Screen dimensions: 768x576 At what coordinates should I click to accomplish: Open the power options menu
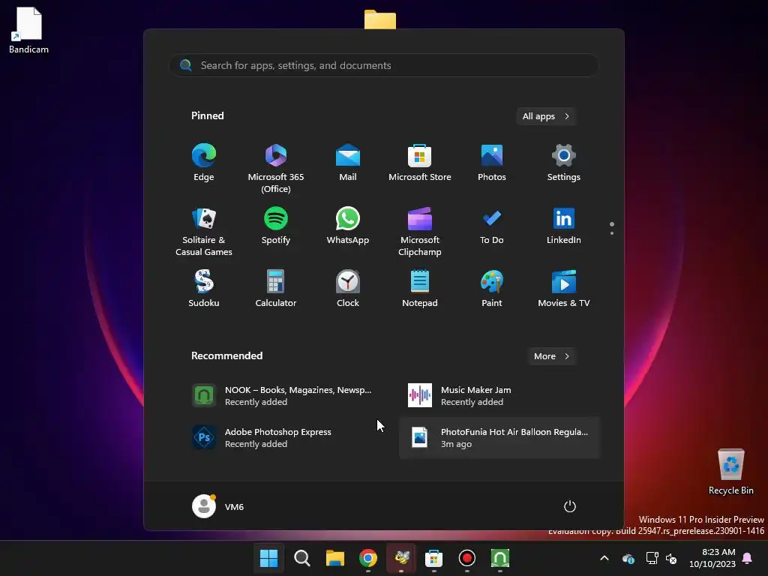570,506
